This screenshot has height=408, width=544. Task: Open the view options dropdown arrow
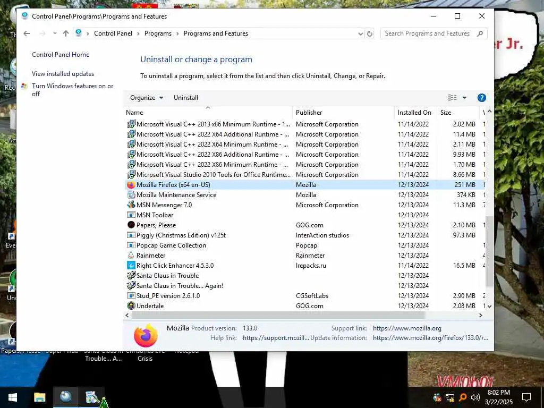point(464,98)
